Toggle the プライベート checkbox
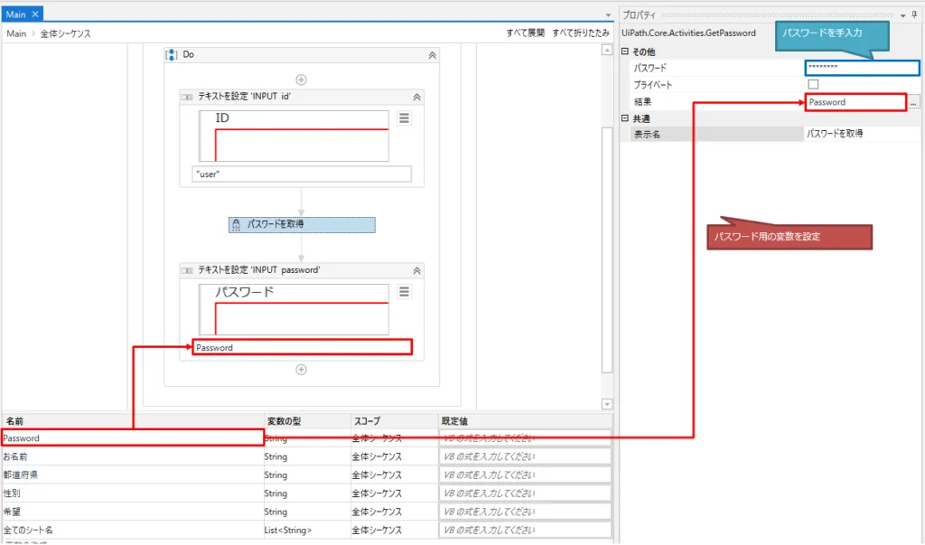The height and width of the screenshot is (545, 925). [x=813, y=84]
